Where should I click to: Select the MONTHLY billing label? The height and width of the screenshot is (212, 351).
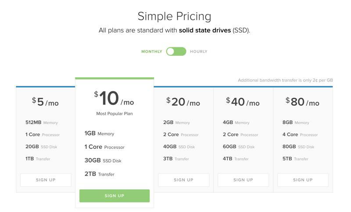click(x=151, y=52)
